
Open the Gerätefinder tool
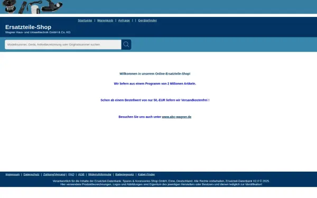147,21
